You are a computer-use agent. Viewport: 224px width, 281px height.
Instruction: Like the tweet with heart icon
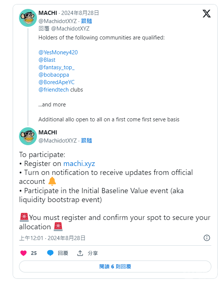(23, 253)
